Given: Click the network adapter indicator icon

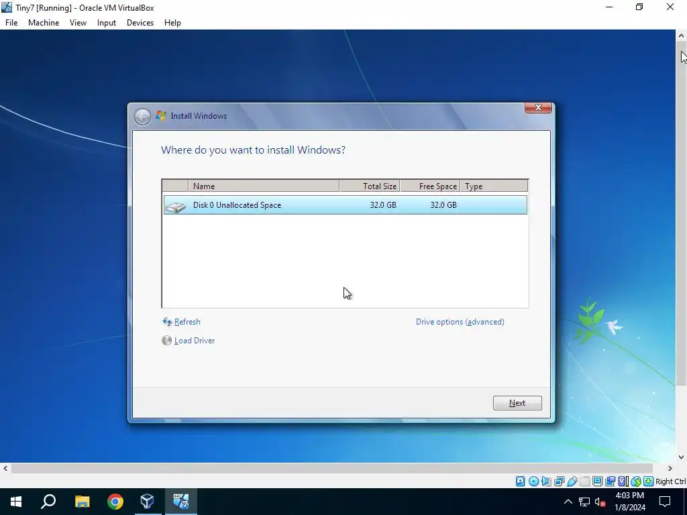Looking at the screenshot, I should tap(559, 481).
